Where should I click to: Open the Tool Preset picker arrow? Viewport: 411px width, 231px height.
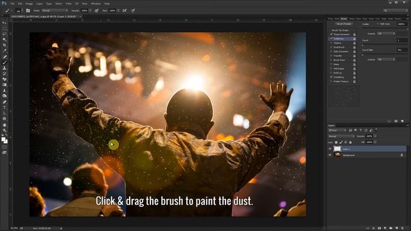coord(12,10)
